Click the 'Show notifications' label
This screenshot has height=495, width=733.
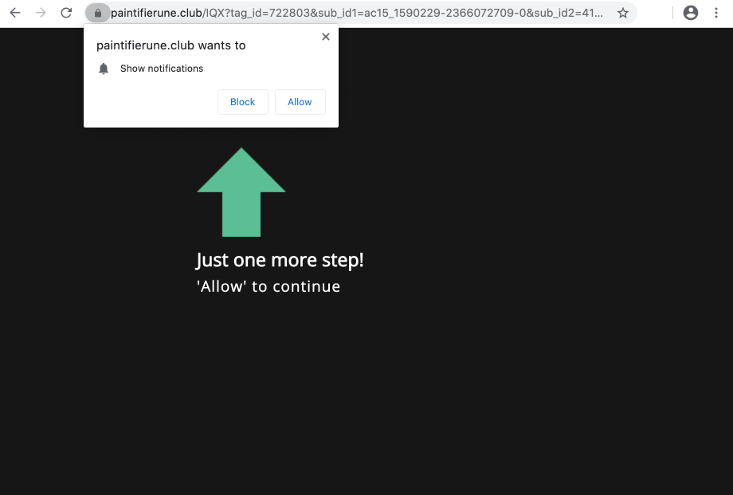pos(162,69)
